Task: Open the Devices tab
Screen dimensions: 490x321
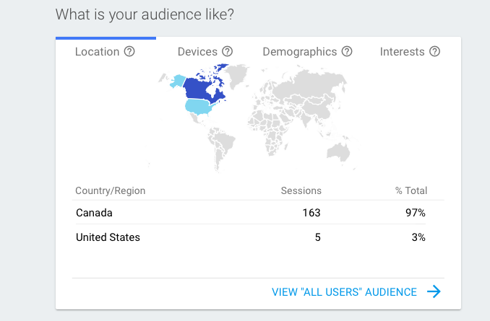Action: (197, 52)
